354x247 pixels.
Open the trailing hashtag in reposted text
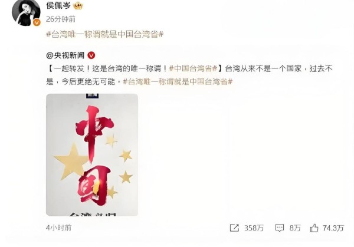click(x=178, y=81)
